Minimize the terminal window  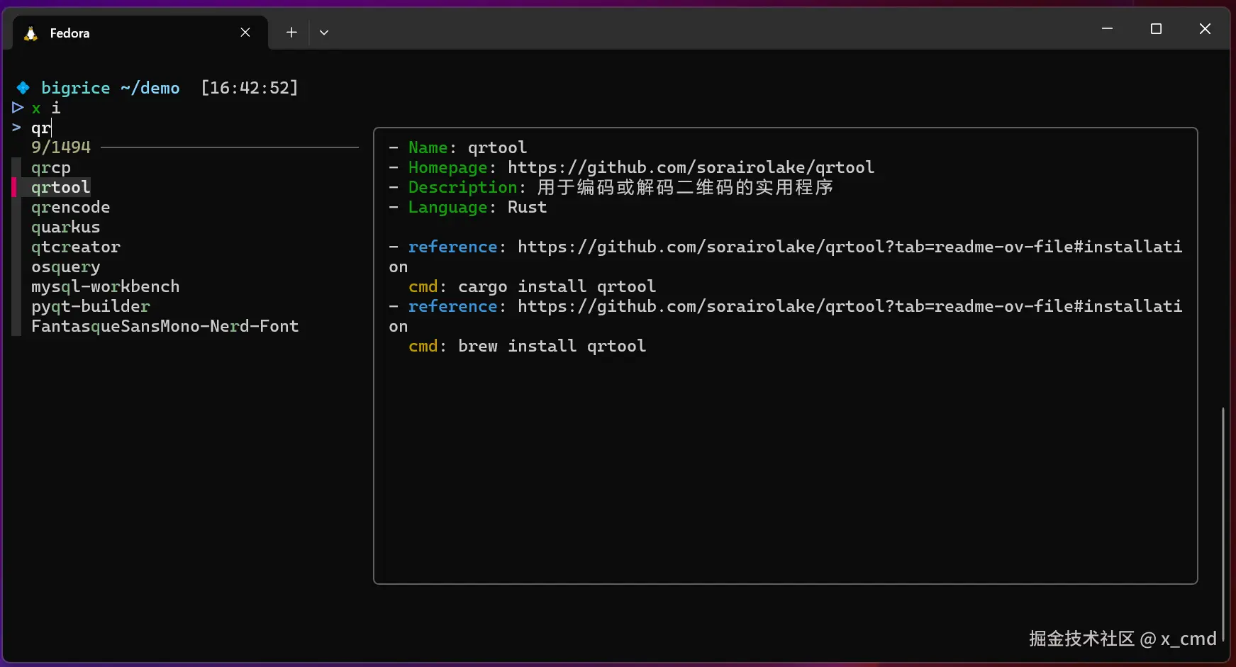point(1107,28)
